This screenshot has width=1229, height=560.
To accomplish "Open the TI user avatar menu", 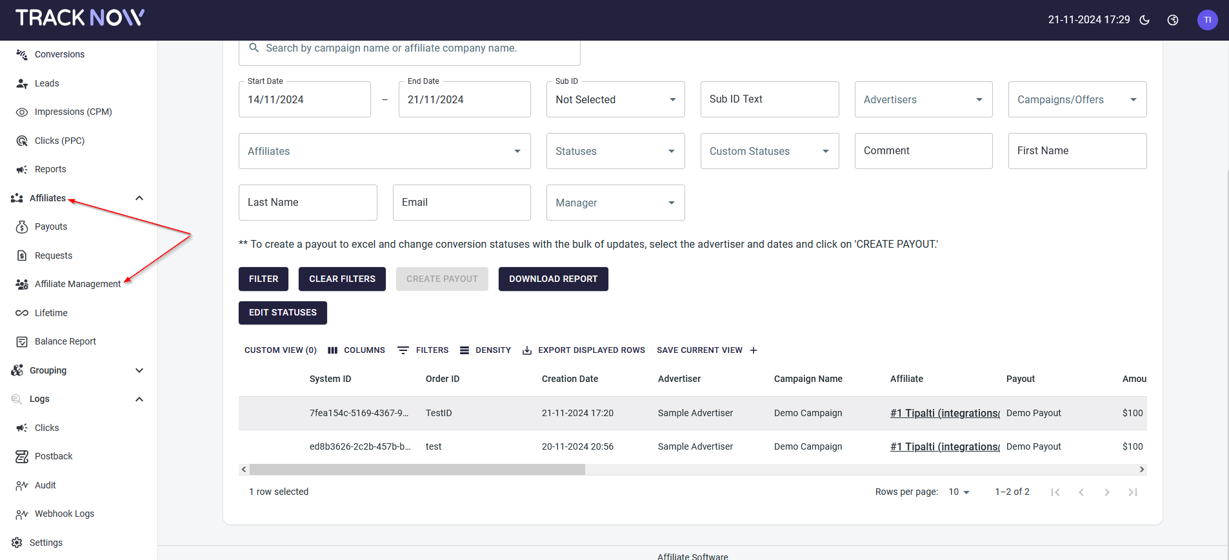I will pos(1207,20).
